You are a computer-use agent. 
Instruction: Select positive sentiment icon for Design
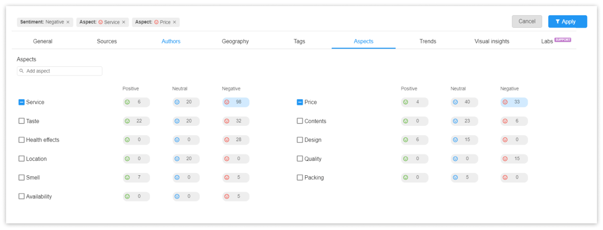click(x=406, y=140)
